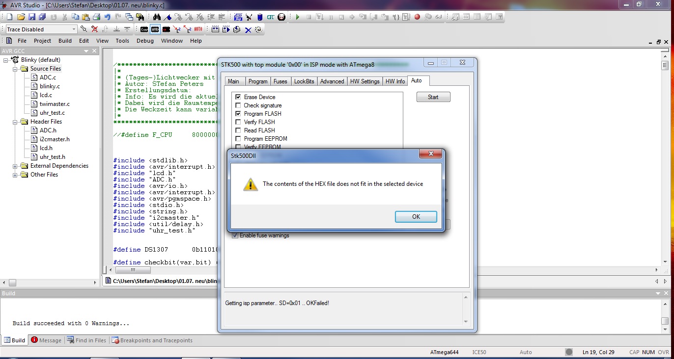Screen dimensions: 674x359
Task: Close the AVR GCC project panel
Action: coord(94,51)
